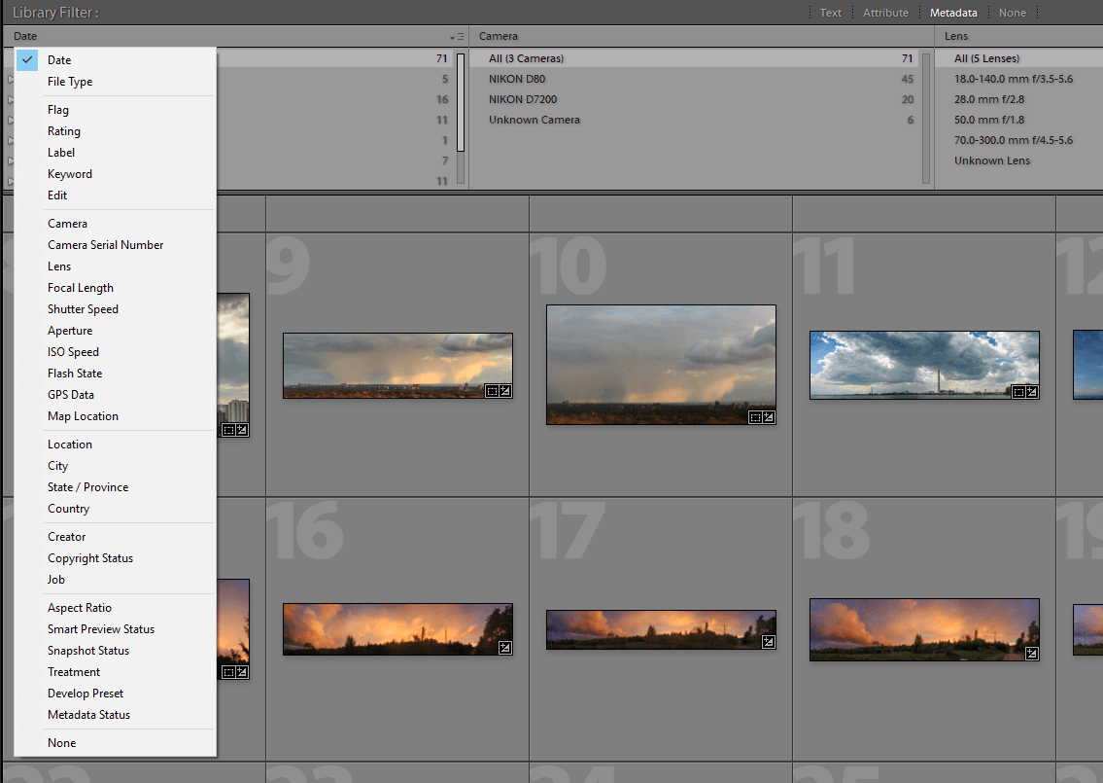
Task: Choose Creator menu option
Action: (115, 537)
